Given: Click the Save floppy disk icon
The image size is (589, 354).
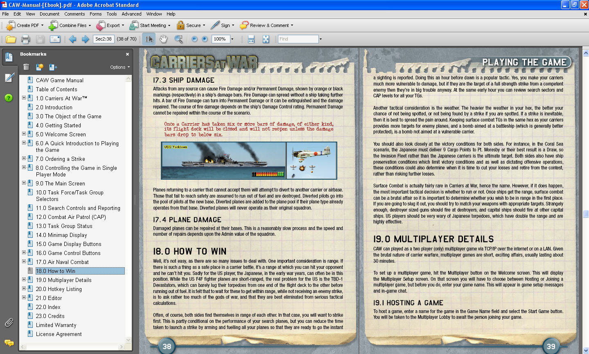Looking at the screenshot, I should [x=40, y=39].
